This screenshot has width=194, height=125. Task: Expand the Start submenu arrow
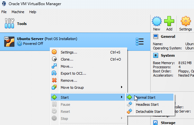pos(122,97)
